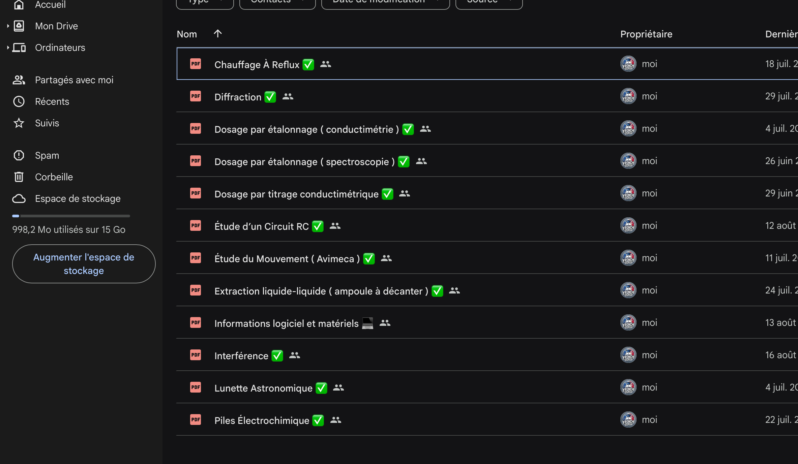Click the storage usage progress bar

71,216
